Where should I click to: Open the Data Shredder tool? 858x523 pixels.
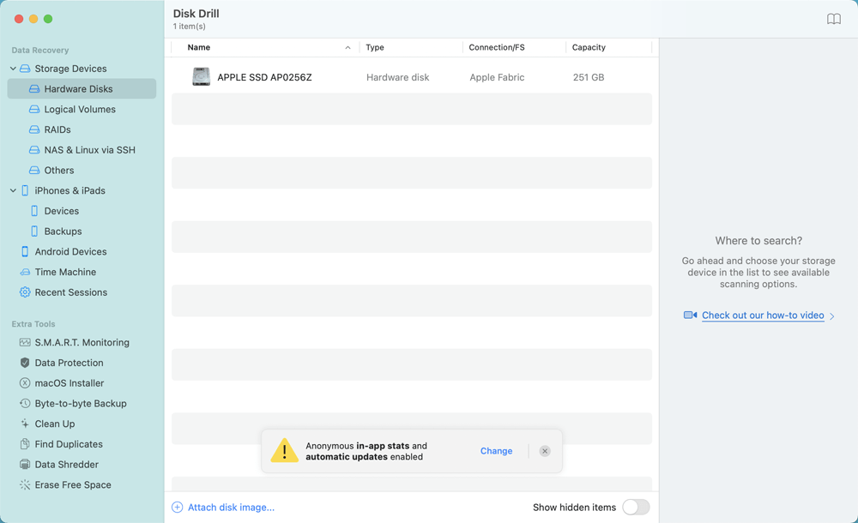tap(65, 464)
